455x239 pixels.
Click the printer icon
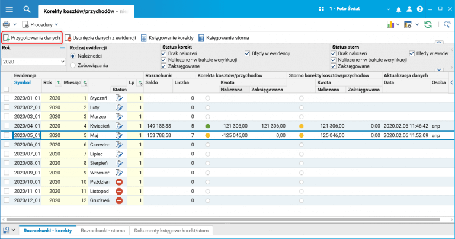(7, 24)
